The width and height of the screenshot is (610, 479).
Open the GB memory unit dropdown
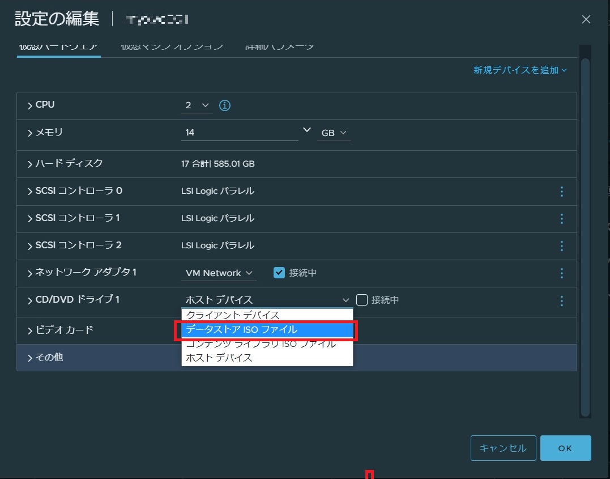pos(334,133)
